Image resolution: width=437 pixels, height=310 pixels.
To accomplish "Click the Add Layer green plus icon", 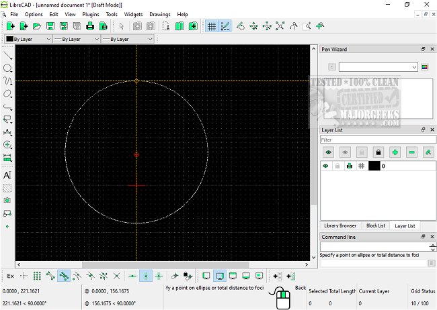I will pyautogui.click(x=395, y=153).
